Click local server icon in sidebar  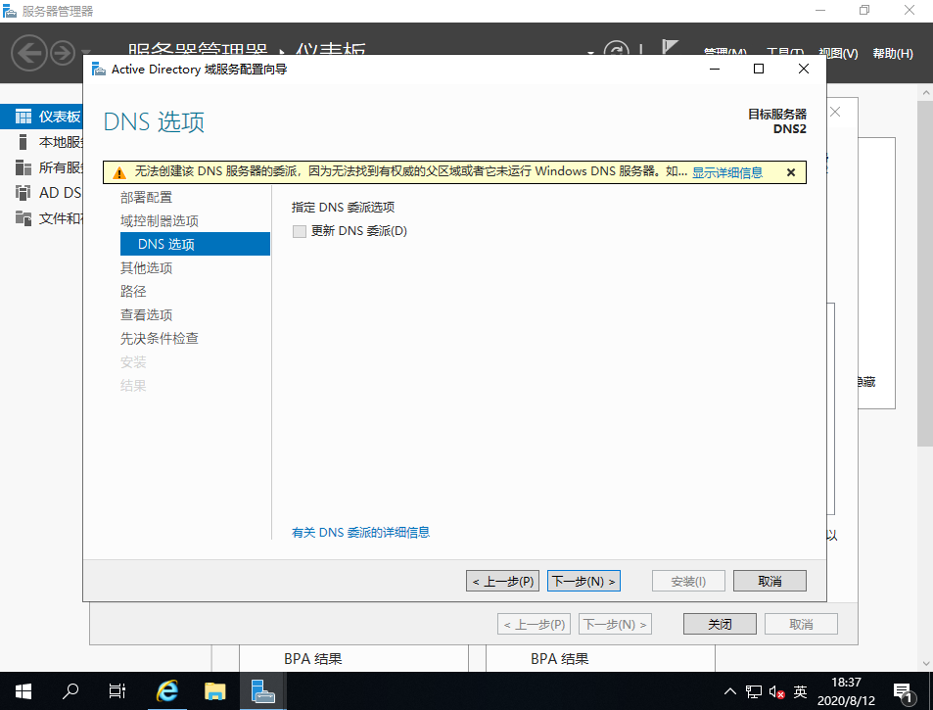pyautogui.click(x=23, y=142)
